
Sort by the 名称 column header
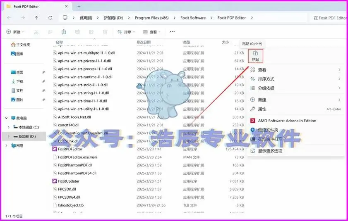point(59,42)
